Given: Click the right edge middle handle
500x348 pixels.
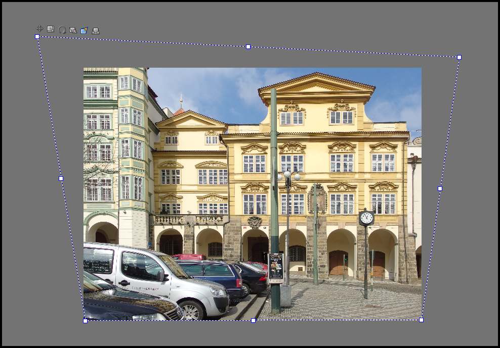Looking at the screenshot, I should [x=440, y=188].
